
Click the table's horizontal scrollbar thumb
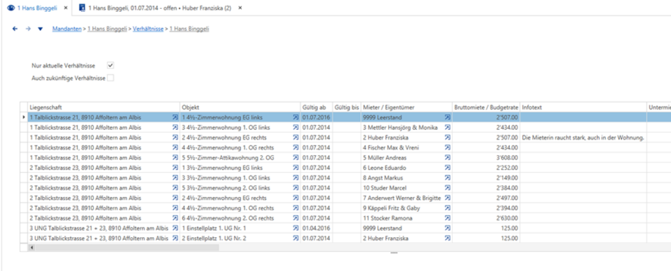127,247
